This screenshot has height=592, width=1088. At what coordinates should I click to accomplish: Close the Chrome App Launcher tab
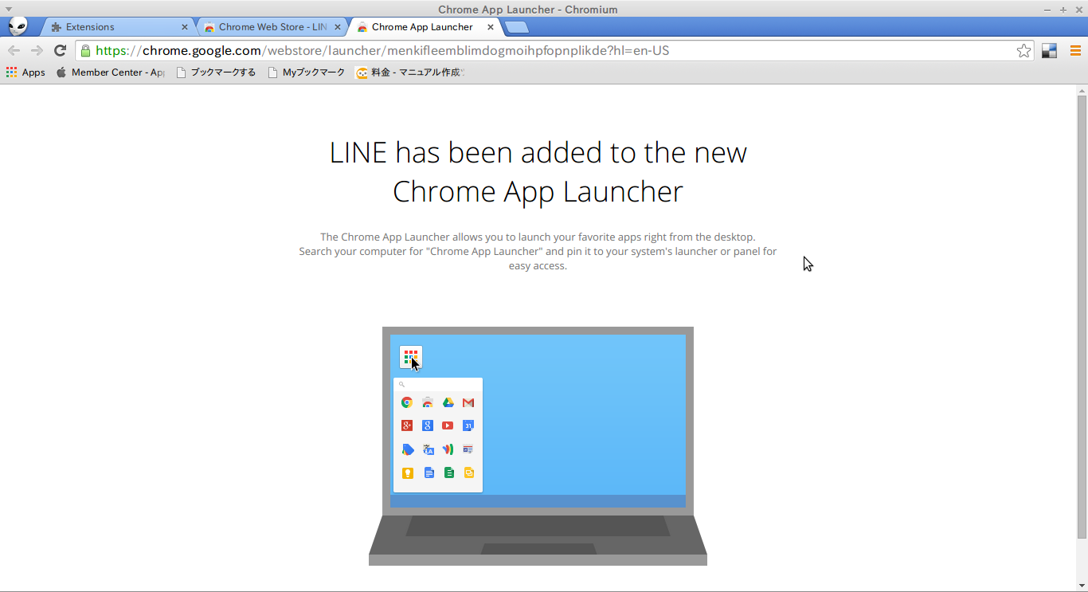[x=491, y=27]
